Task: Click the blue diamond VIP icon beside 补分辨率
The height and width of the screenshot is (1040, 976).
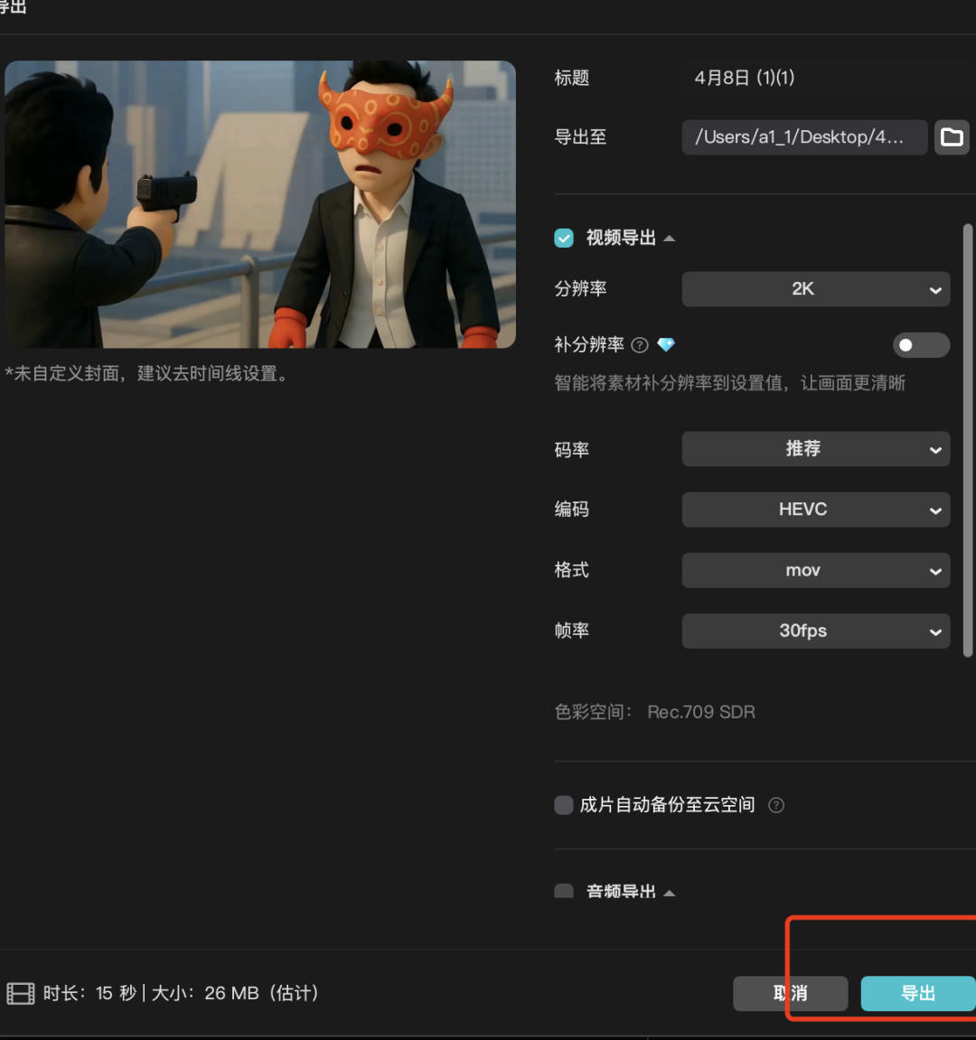Action: 666,344
